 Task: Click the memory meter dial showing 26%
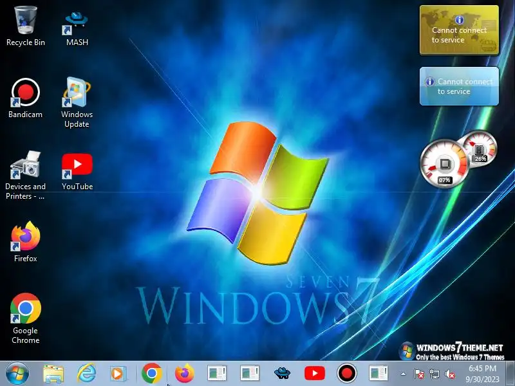480,149
